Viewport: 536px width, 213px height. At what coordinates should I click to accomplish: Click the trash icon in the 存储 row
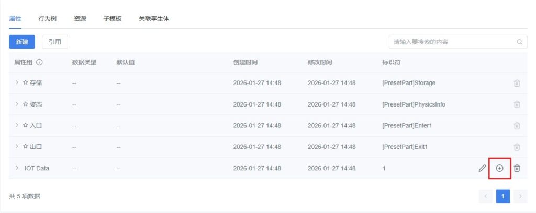517,83
